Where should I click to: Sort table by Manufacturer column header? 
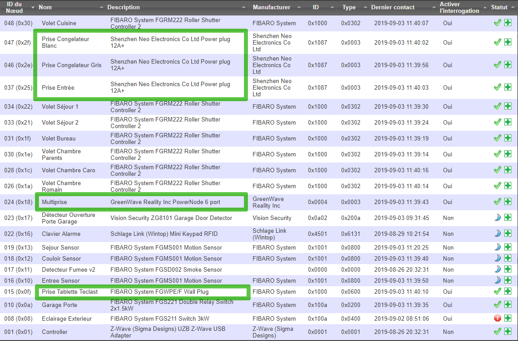point(271,8)
